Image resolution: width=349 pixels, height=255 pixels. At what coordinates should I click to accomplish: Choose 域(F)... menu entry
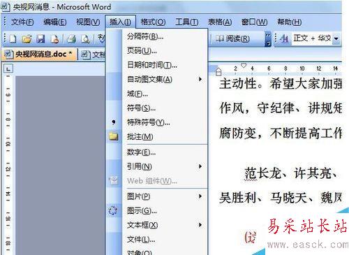156,94
